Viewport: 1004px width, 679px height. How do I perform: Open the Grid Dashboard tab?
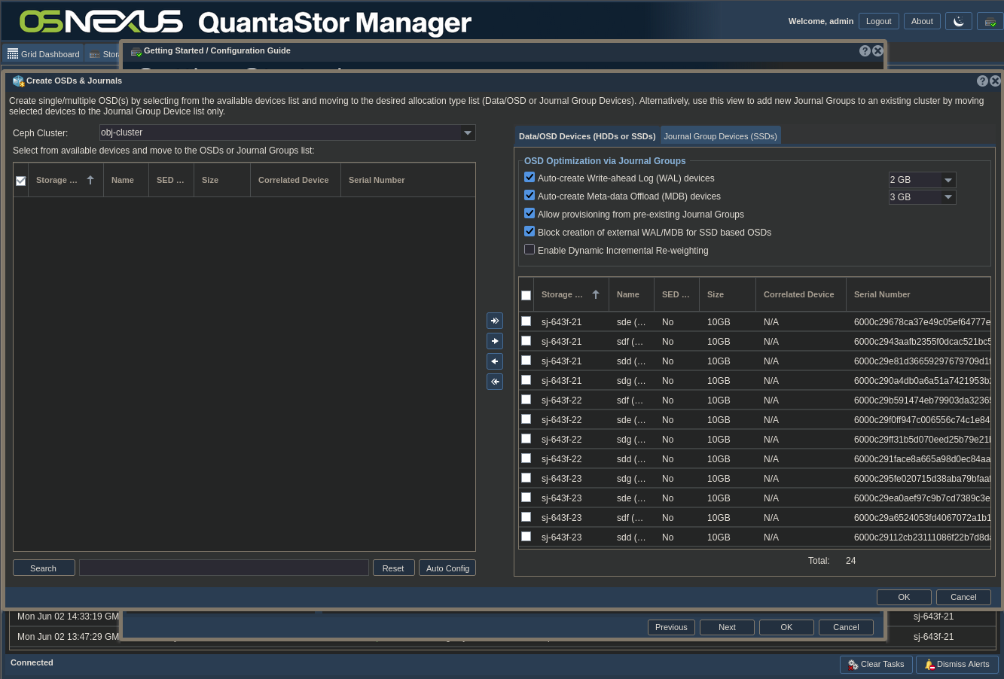pos(44,54)
